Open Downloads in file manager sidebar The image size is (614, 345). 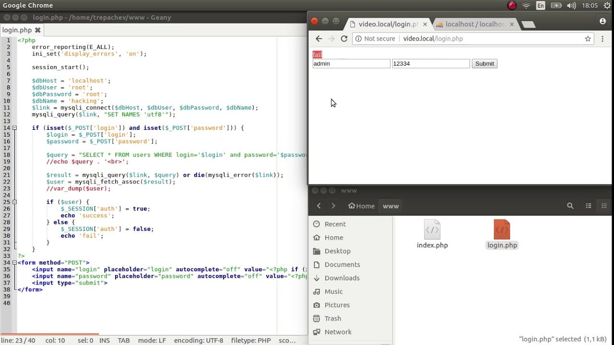[x=342, y=278]
